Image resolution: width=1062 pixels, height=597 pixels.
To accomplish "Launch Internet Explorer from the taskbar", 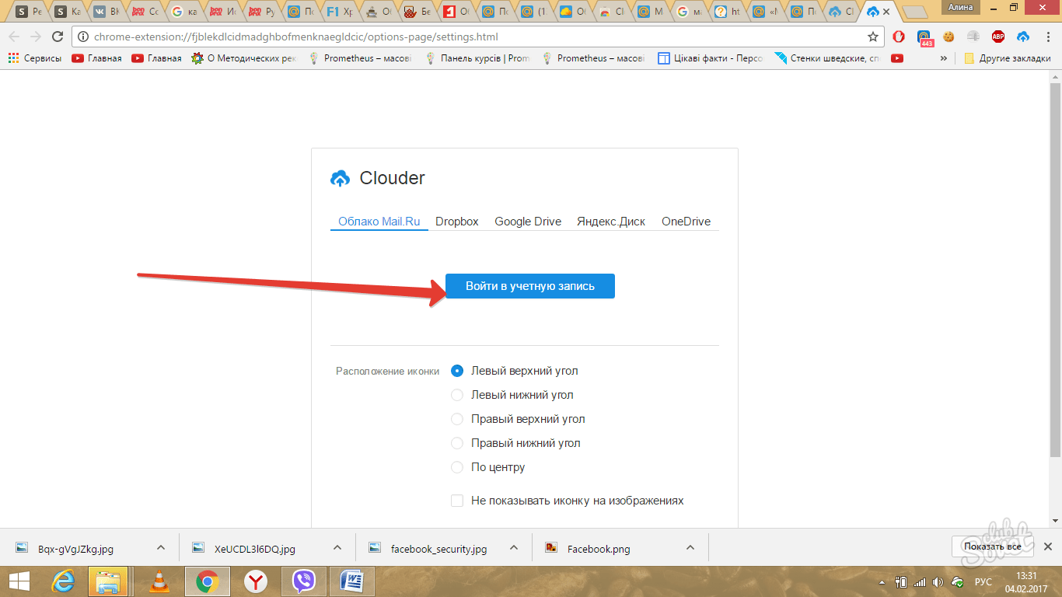I will pyautogui.click(x=63, y=581).
